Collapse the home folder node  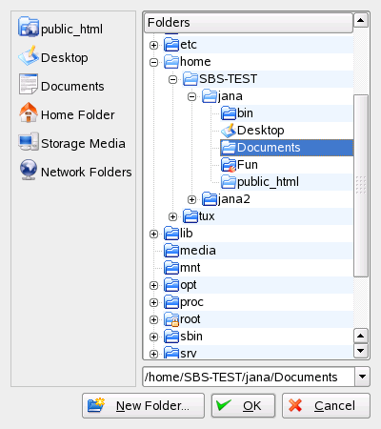pyautogui.click(x=153, y=62)
